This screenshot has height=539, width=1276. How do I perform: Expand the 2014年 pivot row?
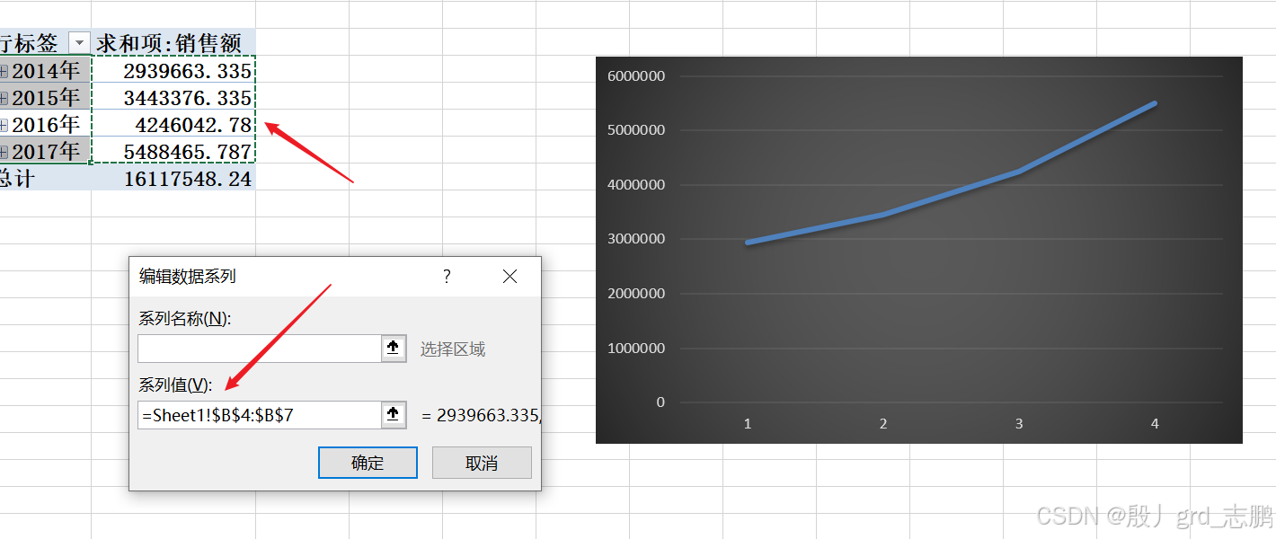point(4,71)
